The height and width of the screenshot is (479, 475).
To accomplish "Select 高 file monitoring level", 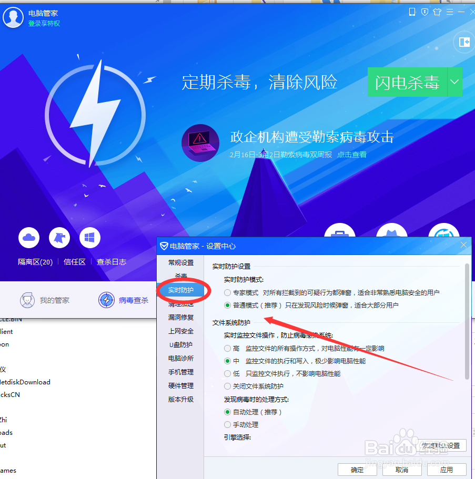I will click(x=227, y=348).
